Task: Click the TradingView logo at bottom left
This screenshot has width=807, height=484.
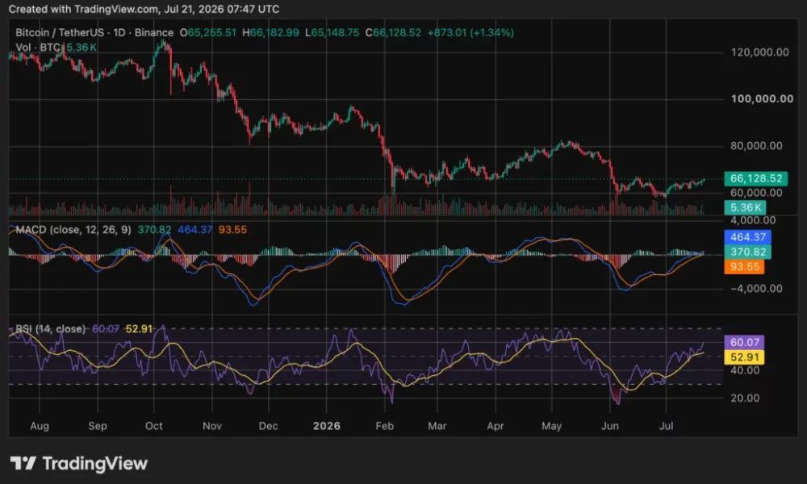Action: [x=79, y=463]
